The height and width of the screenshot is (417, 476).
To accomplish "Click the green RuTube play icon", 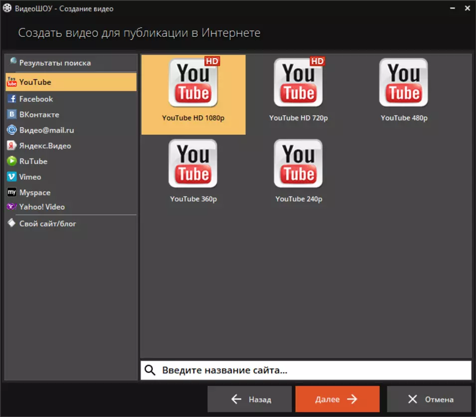I will coord(12,161).
